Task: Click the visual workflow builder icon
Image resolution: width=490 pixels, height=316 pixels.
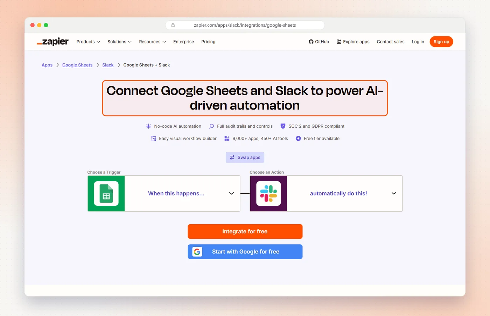Action: click(x=153, y=139)
